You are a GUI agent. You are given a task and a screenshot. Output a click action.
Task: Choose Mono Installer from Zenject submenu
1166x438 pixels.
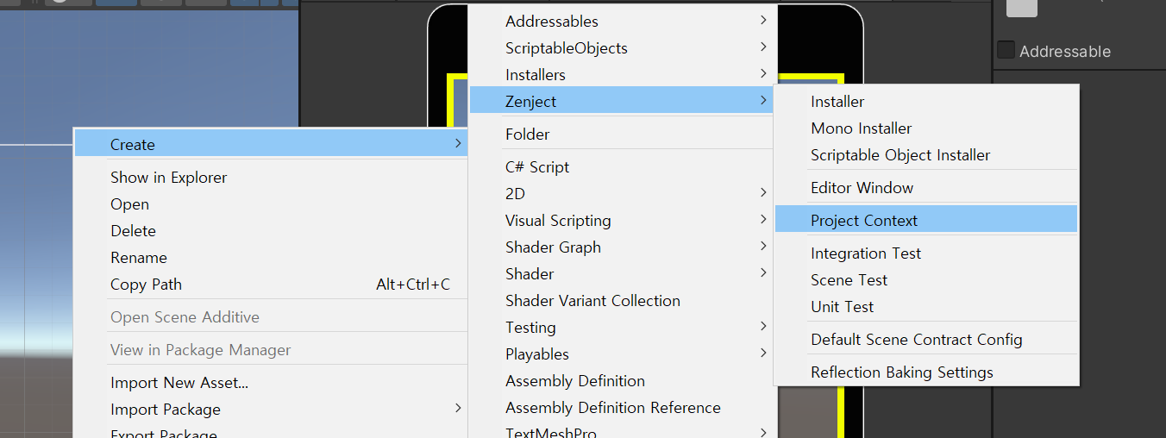click(x=861, y=128)
